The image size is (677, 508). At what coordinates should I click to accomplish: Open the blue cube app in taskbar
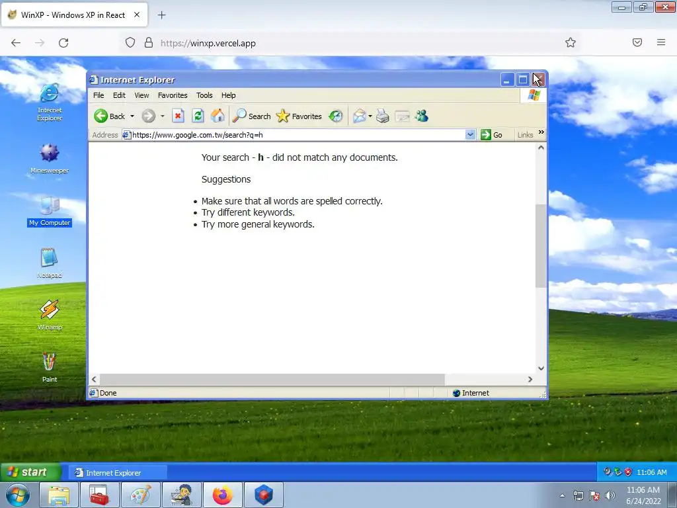(x=263, y=495)
